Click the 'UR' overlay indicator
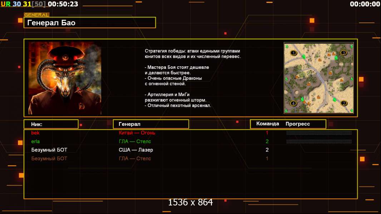The image size is (381, 214). pos(6,4)
